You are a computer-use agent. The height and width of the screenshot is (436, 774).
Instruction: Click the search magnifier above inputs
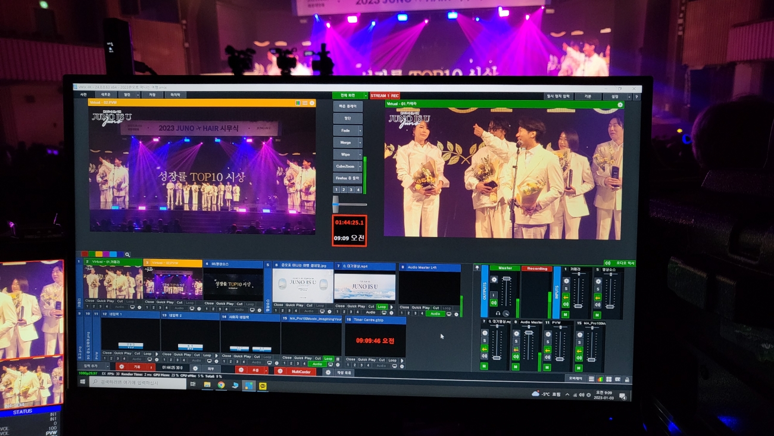tap(127, 255)
